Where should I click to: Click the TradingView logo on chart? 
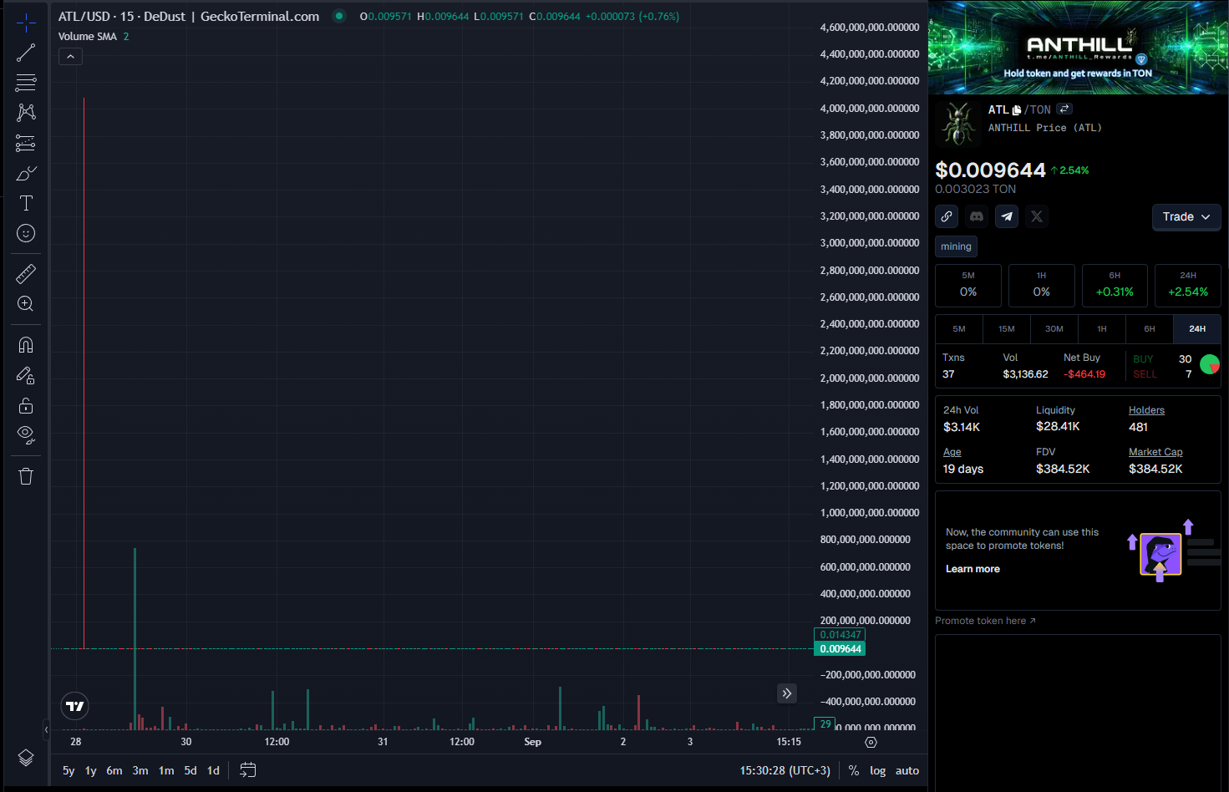[75, 706]
